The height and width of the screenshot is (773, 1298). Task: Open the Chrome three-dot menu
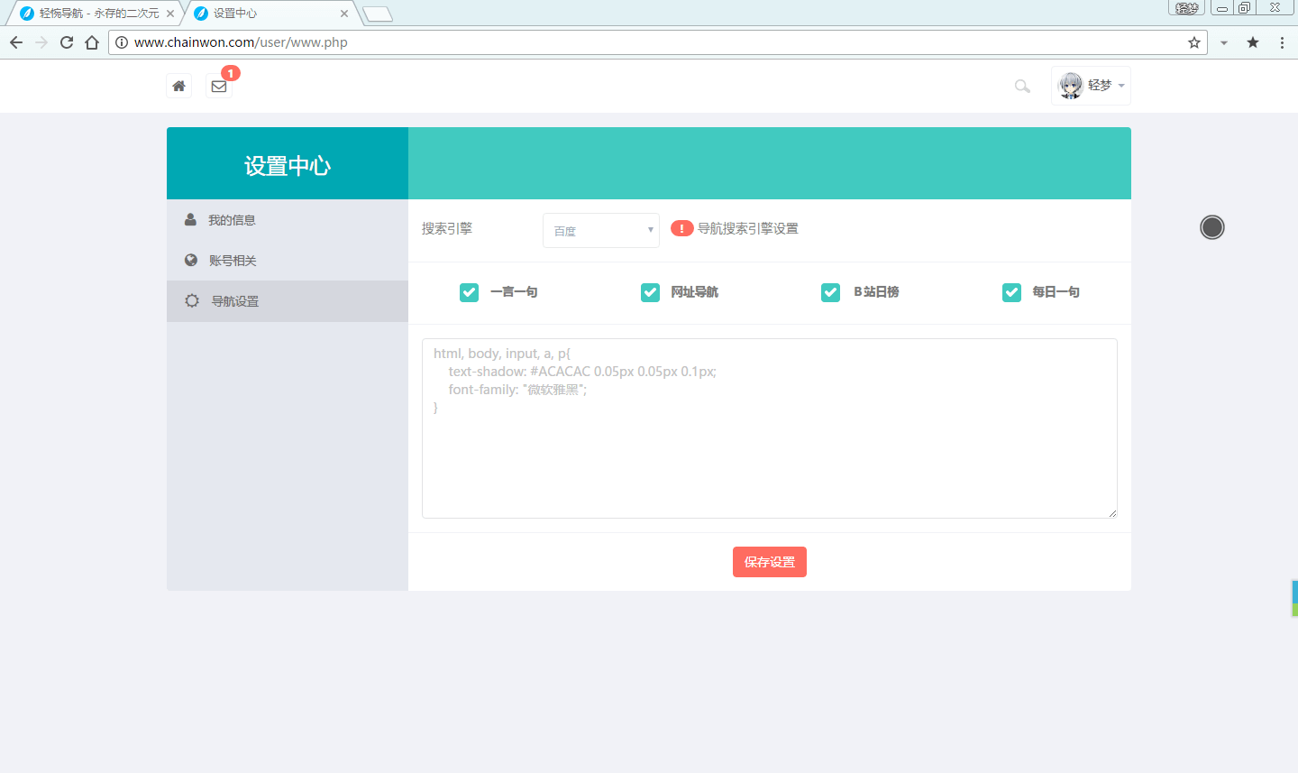pyautogui.click(x=1282, y=42)
